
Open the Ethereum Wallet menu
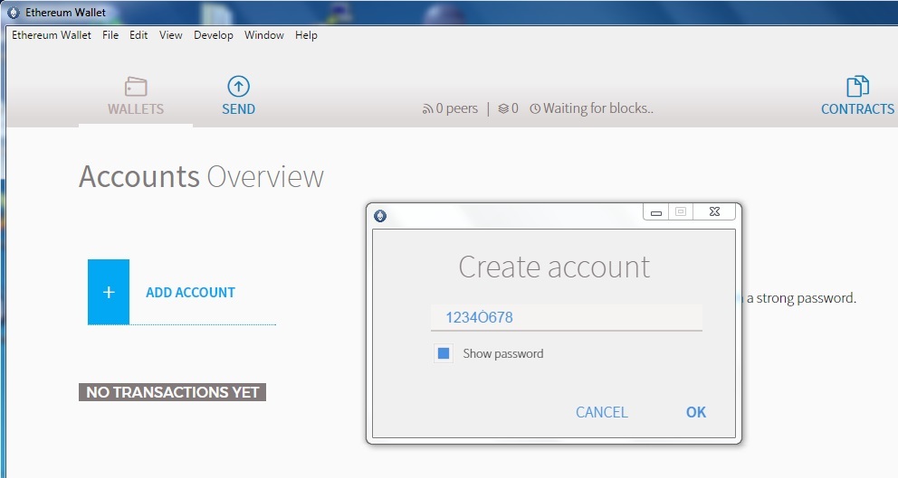pyautogui.click(x=52, y=35)
